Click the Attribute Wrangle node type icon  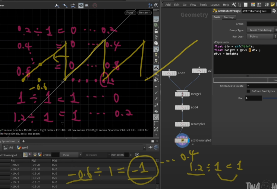click(x=215, y=11)
